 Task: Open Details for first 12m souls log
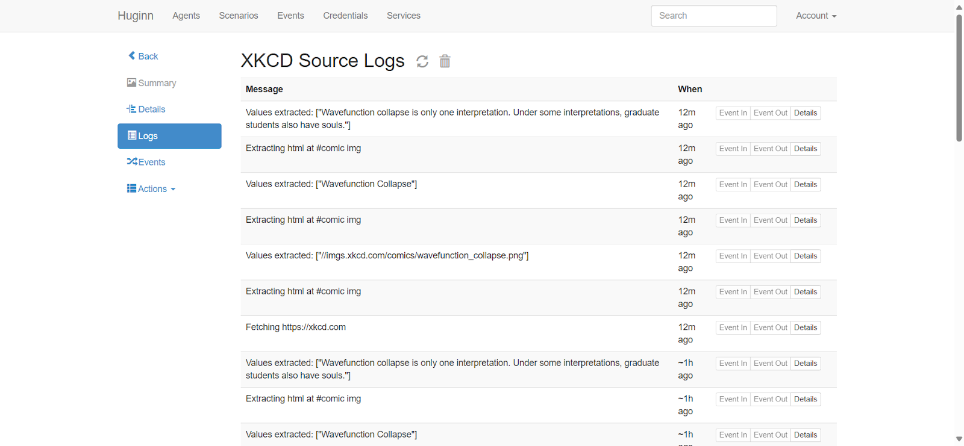(806, 113)
